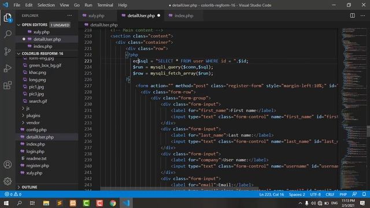Image resolution: width=370 pixels, height=208 pixels.
Task: Close detailUser.php tab via unsaved dot
Action: [x=158, y=16]
